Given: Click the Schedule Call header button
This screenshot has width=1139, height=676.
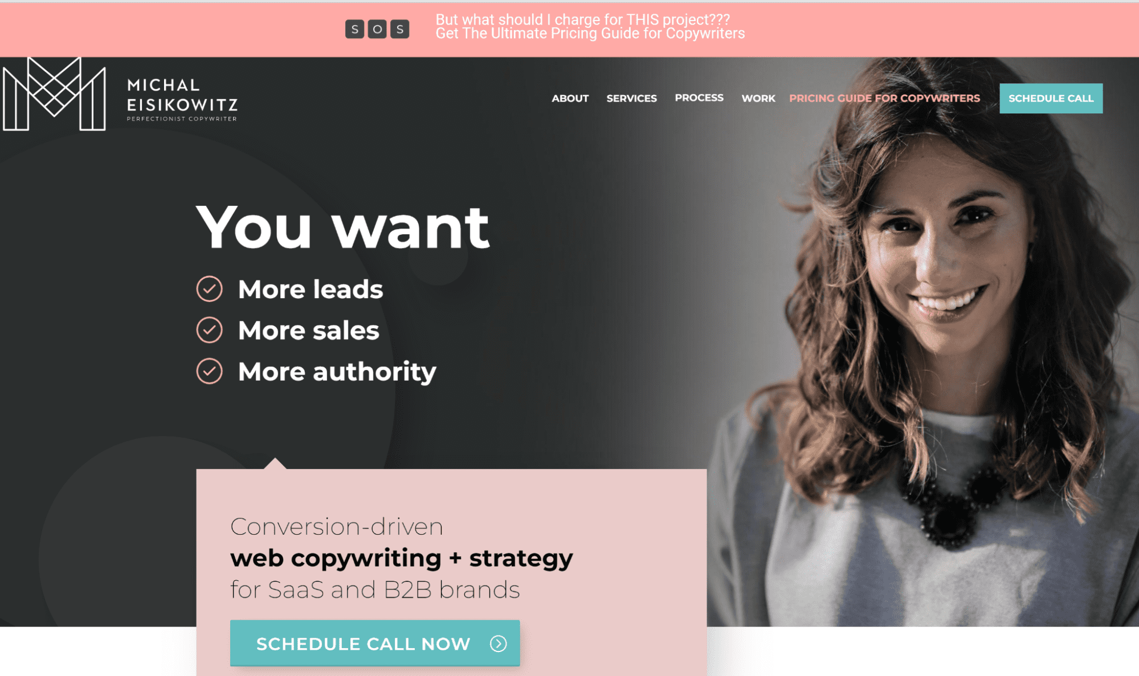Looking at the screenshot, I should pyautogui.click(x=1051, y=98).
